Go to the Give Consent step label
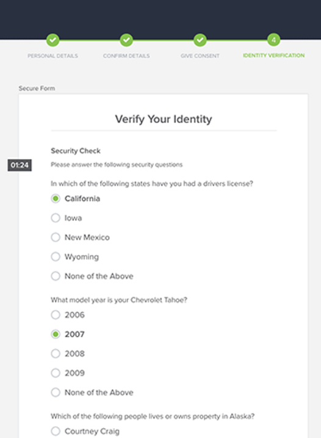This screenshot has height=438, width=321. click(x=200, y=56)
